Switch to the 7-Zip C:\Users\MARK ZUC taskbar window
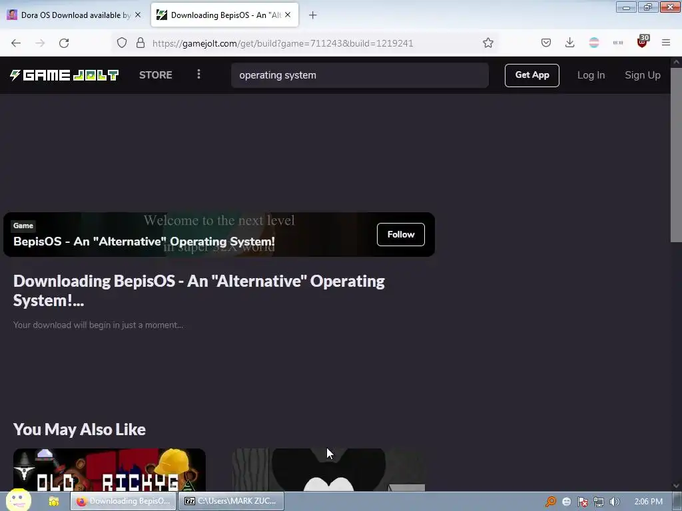The image size is (682, 511). (231, 501)
